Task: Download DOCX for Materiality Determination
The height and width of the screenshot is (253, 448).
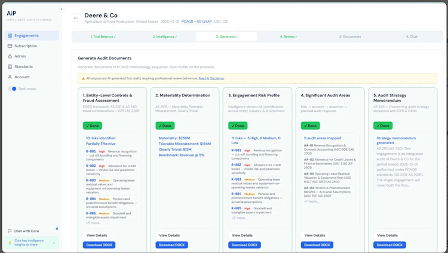Action: 171,245
